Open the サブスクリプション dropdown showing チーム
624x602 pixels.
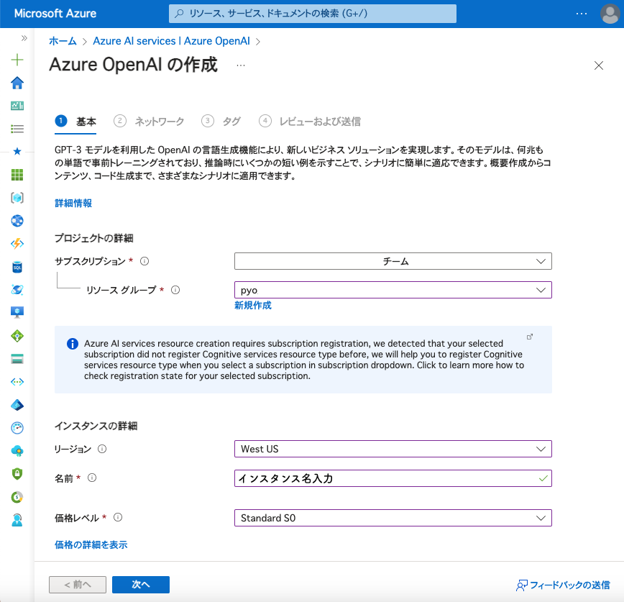(x=393, y=261)
